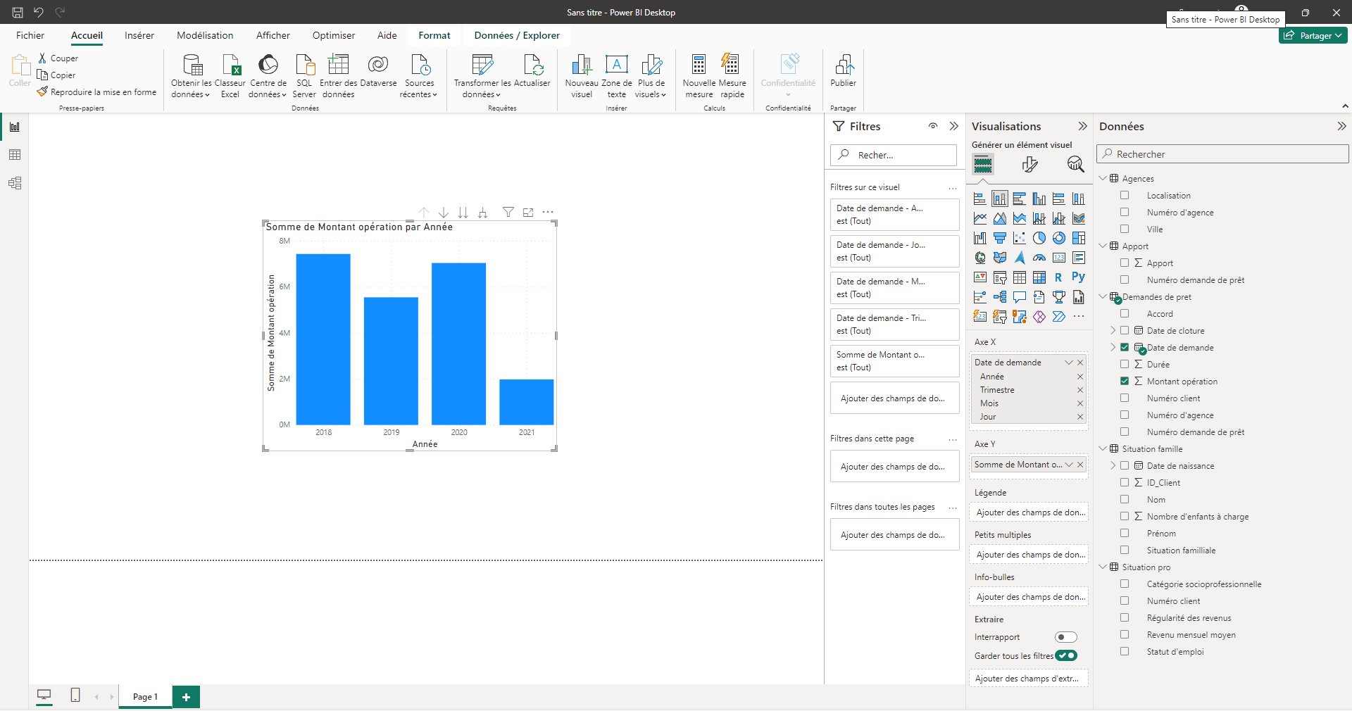Click the Partager button
The height and width of the screenshot is (711, 1352).
1313,35
